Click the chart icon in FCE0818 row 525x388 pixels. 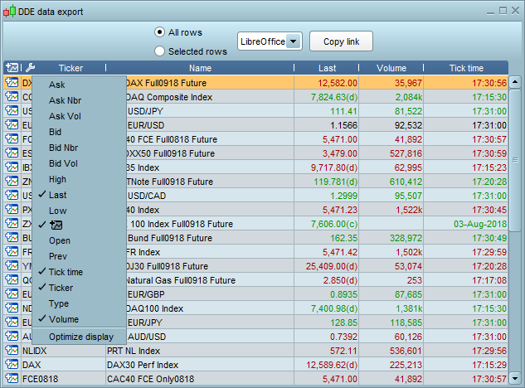(12, 379)
